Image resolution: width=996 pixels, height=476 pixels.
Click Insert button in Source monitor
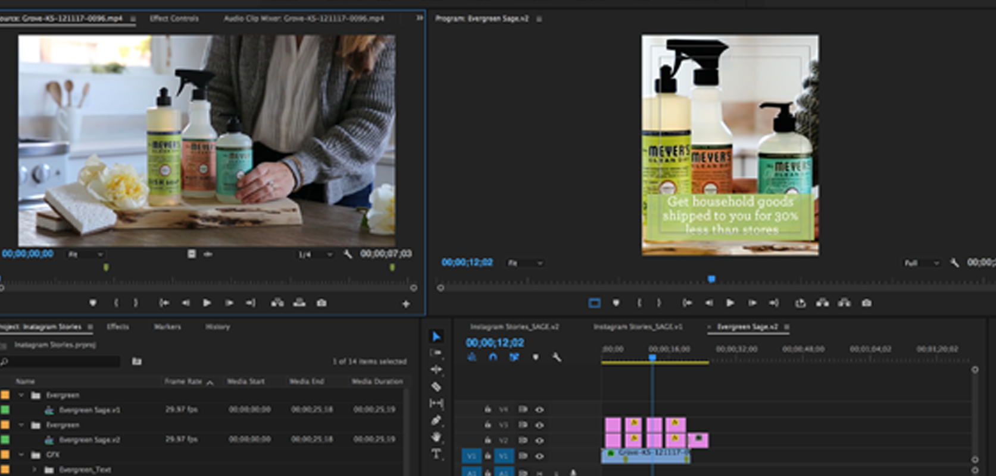coord(277,303)
